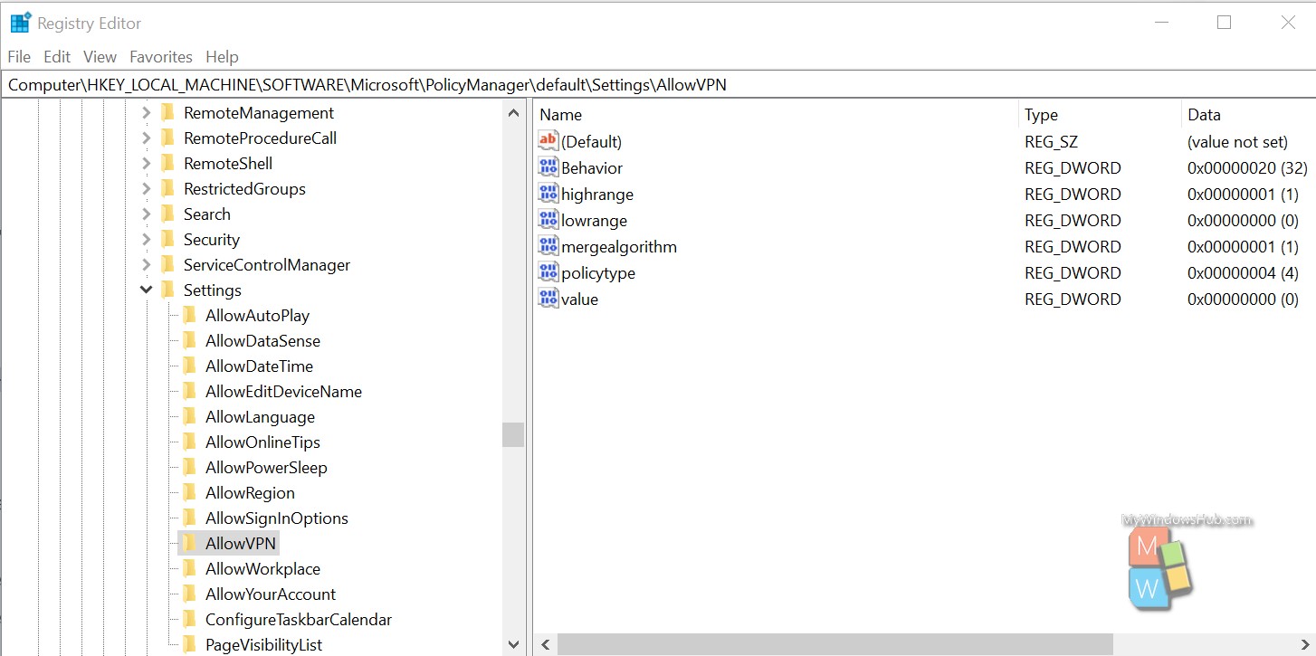This screenshot has height=656, width=1316.
Task: Click the Behavior DWORD value icon
Action: 548,166
